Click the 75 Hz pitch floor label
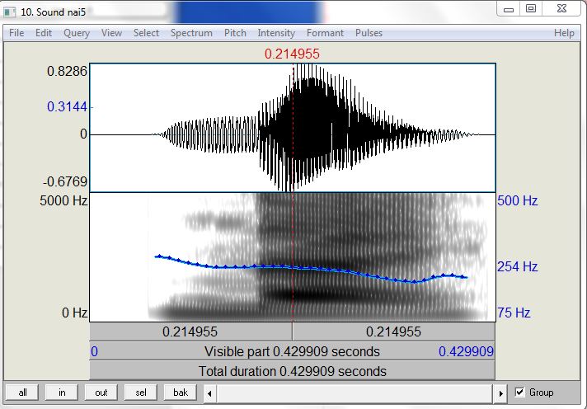 [x=514, y=313]
